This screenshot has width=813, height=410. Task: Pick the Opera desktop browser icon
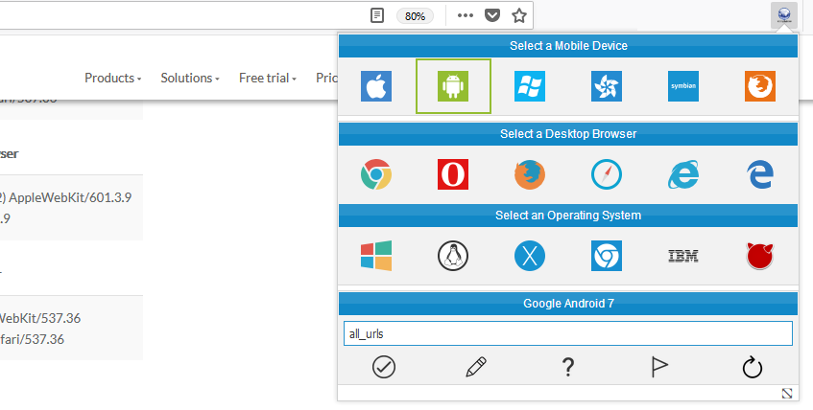click(x=452, y=174)
